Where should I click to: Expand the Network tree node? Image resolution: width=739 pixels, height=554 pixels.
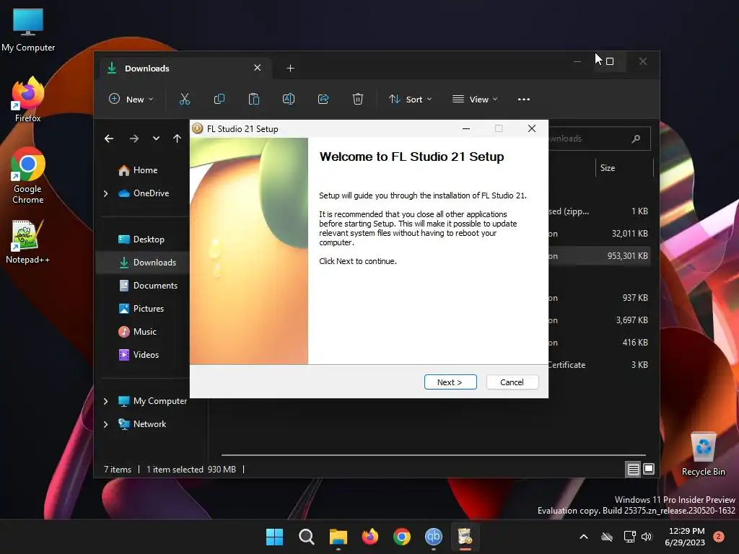click(105, 424)
